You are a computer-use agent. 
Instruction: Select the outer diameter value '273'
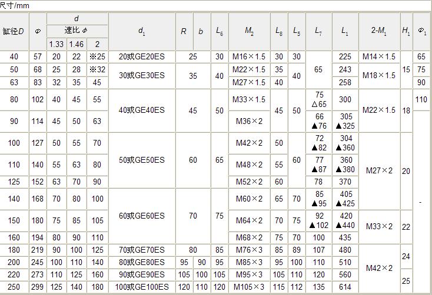(38, 275)
